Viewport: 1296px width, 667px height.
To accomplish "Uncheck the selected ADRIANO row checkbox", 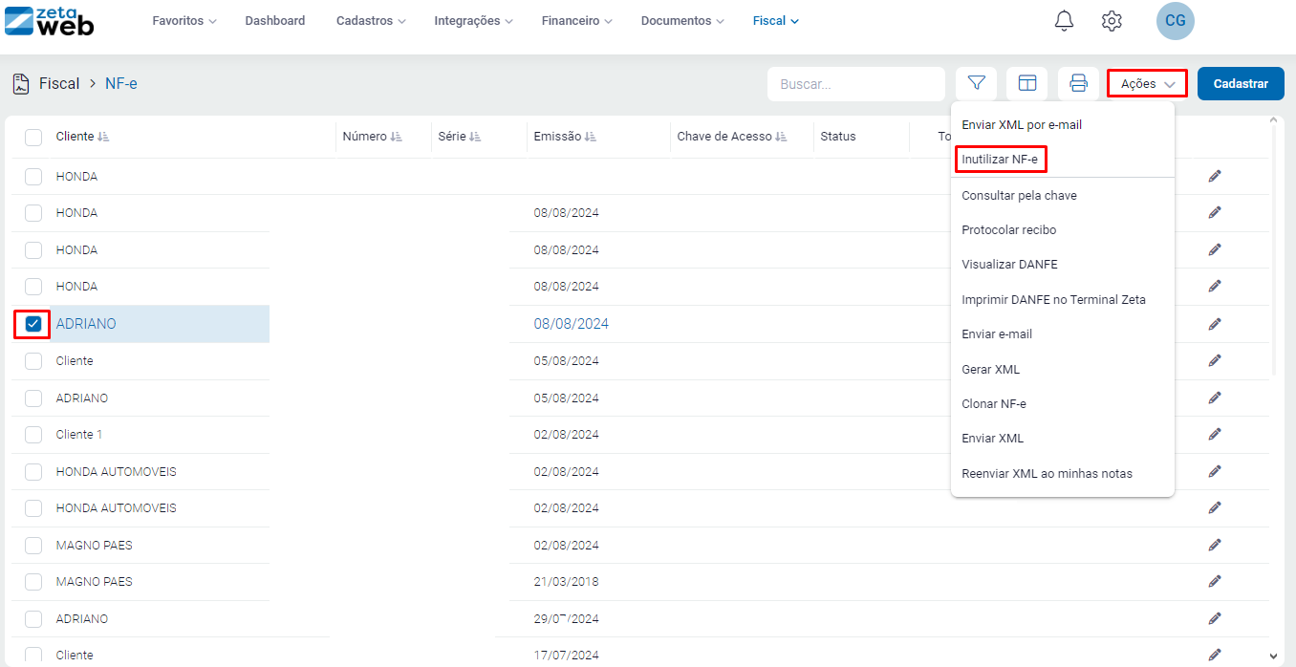I will coord(33,324).
